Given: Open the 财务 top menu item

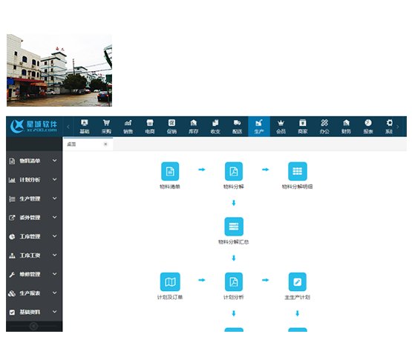Looking at the screenshot, I should point(347,127).
